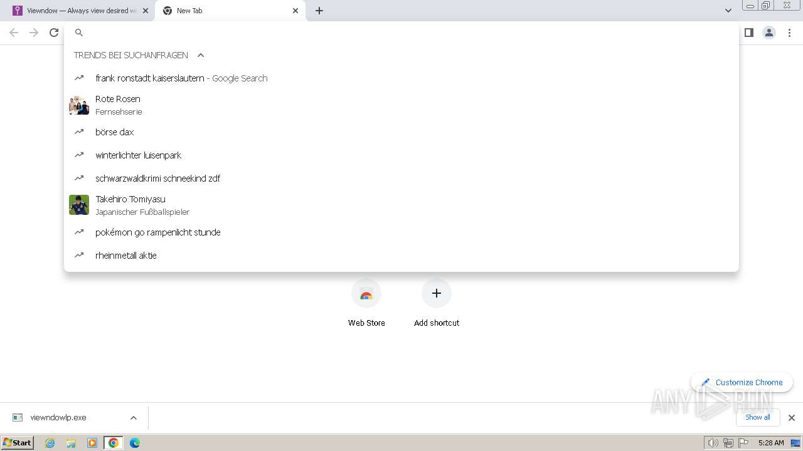Open the volume speaker tray icon
The image size is (803, 451).
pos(713,443)
